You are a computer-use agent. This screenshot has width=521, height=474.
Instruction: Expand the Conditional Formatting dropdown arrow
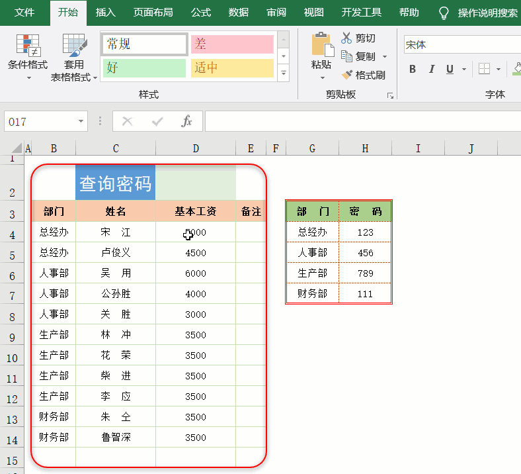point(29,78)
